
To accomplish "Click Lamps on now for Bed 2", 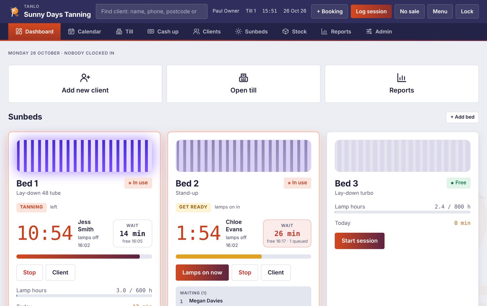I will [202, 273].
